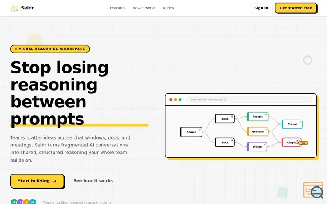327x204 pixels.
Task: Click the mock browser URL bar
Action: tap(249, 100)
